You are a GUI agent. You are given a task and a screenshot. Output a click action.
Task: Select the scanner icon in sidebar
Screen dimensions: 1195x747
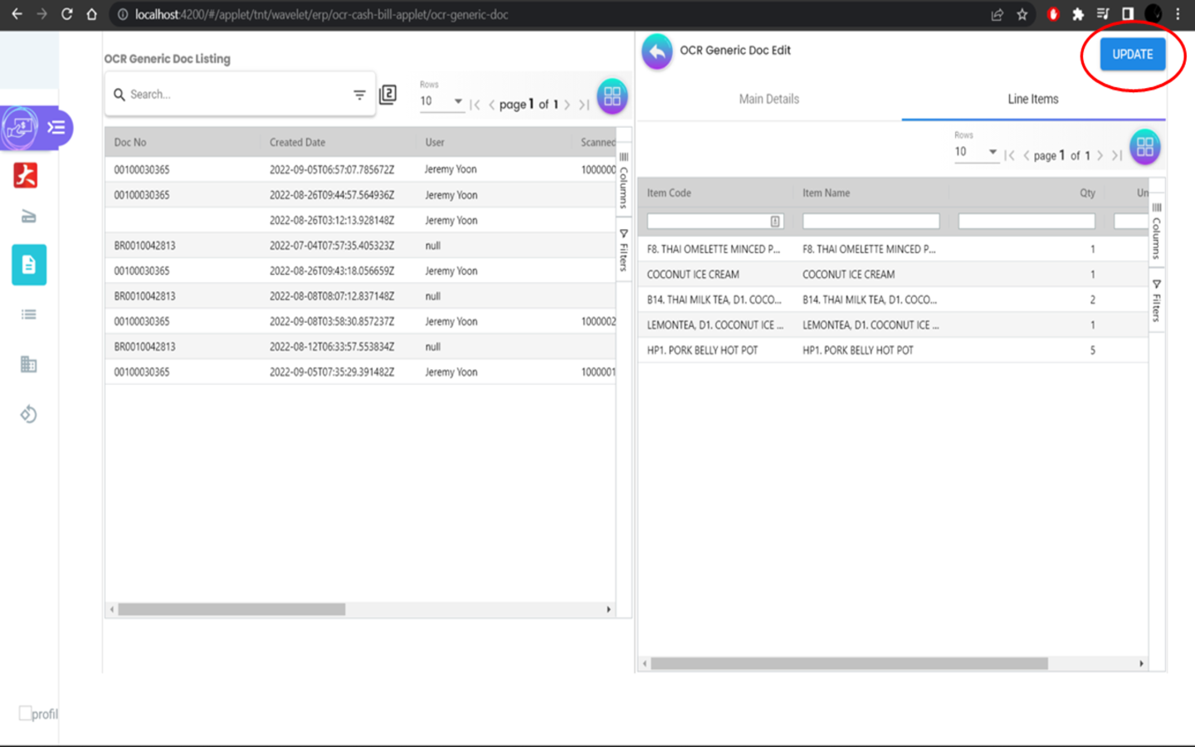[x=28, y=217]
